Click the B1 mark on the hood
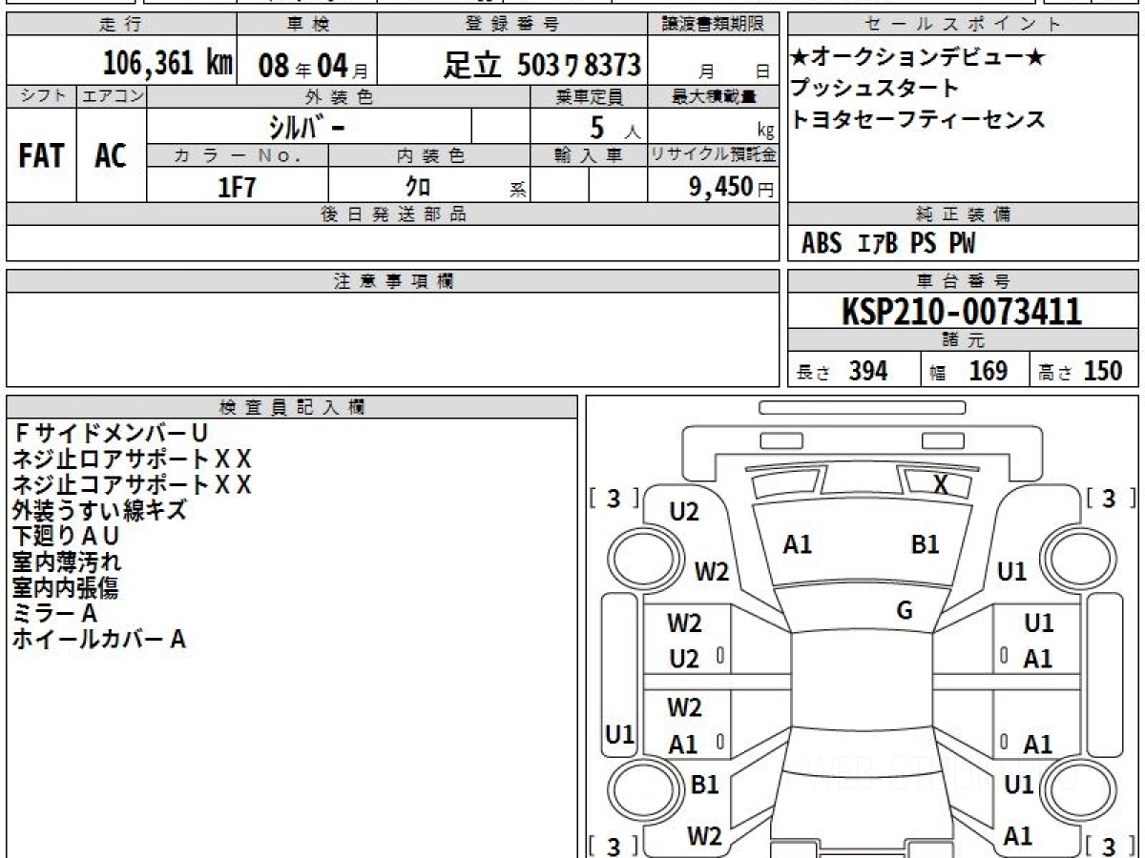The width and height of the screenshot is (1145, 858). tap(925, 544)
